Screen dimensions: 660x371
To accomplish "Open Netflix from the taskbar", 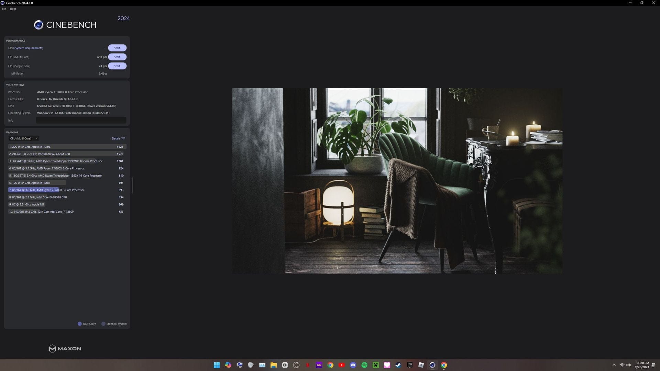I will pos(308,365).
